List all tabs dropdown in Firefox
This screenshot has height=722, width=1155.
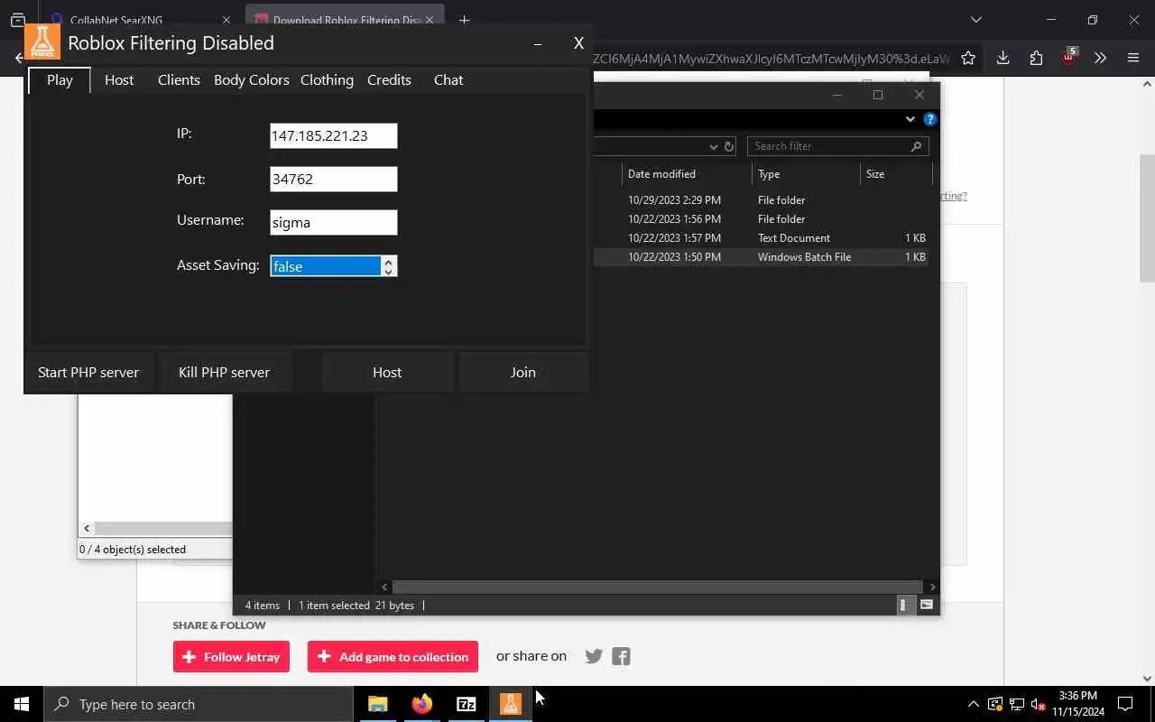point(975,20)
